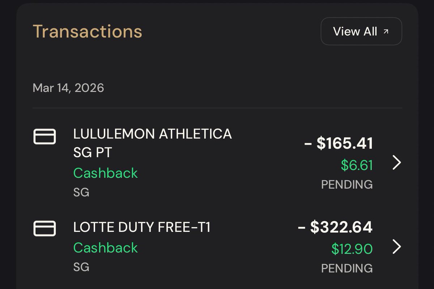Image resolution: width=434 pixels, height=289 pixels.
Task: Select the Cashback label under Lotte Duty Free
Action: click(x=105, y=248)
